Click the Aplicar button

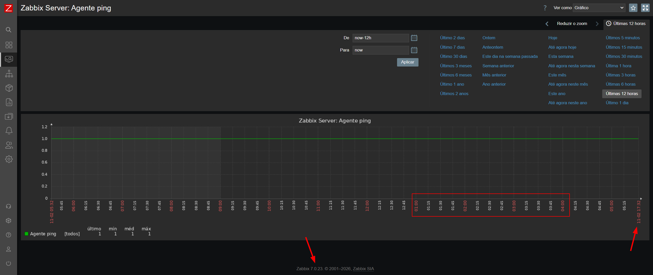(x=408, y=62)
